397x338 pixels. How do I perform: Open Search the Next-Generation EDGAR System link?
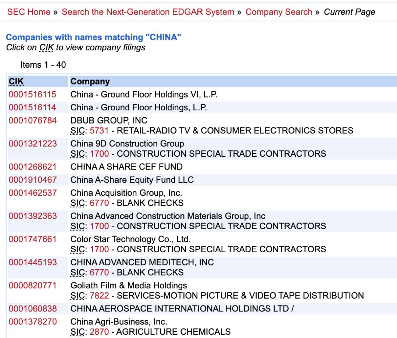coord(148,12)
